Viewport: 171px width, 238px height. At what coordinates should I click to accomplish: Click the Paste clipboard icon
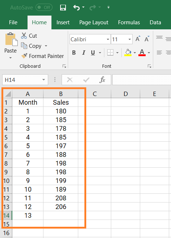coord(11,39)
